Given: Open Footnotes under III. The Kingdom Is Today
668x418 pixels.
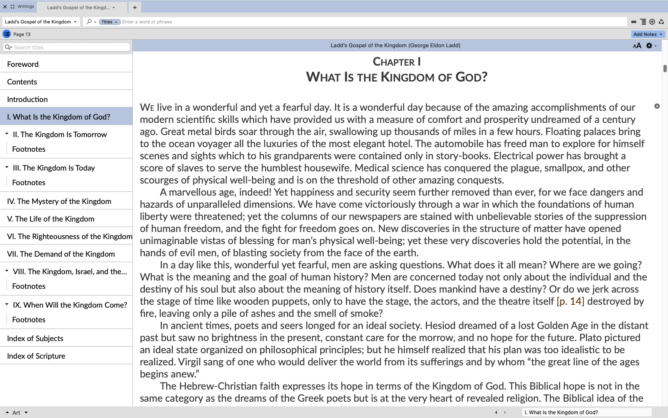Looking at the screenshot, I should [29, 183].
